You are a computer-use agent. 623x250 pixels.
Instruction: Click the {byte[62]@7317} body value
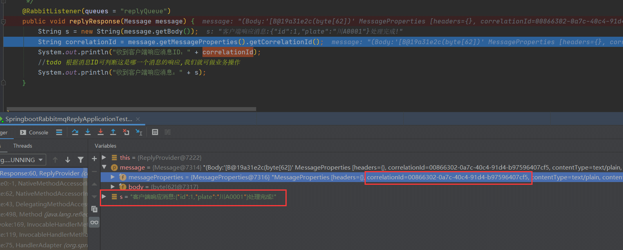point(175,187)
